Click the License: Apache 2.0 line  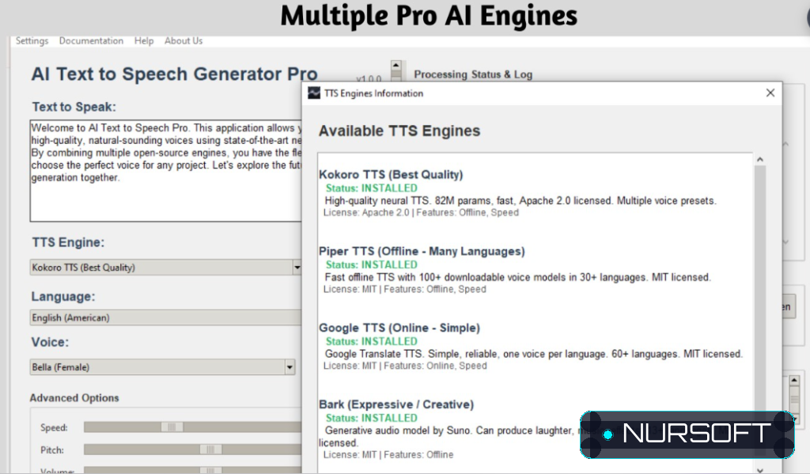click(421, 212)
